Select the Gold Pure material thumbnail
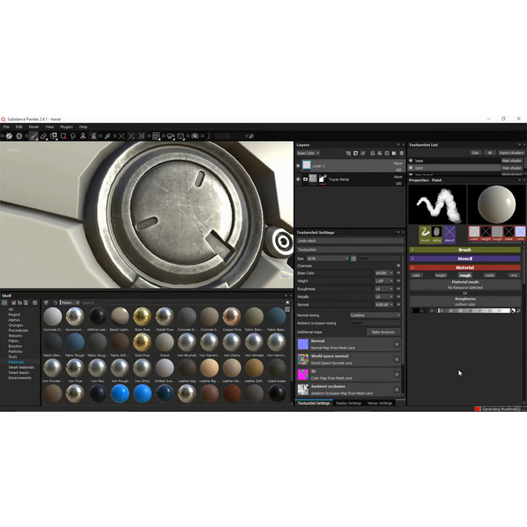The image size is (527, 527). pyautogui.click(x=141, y=341)
